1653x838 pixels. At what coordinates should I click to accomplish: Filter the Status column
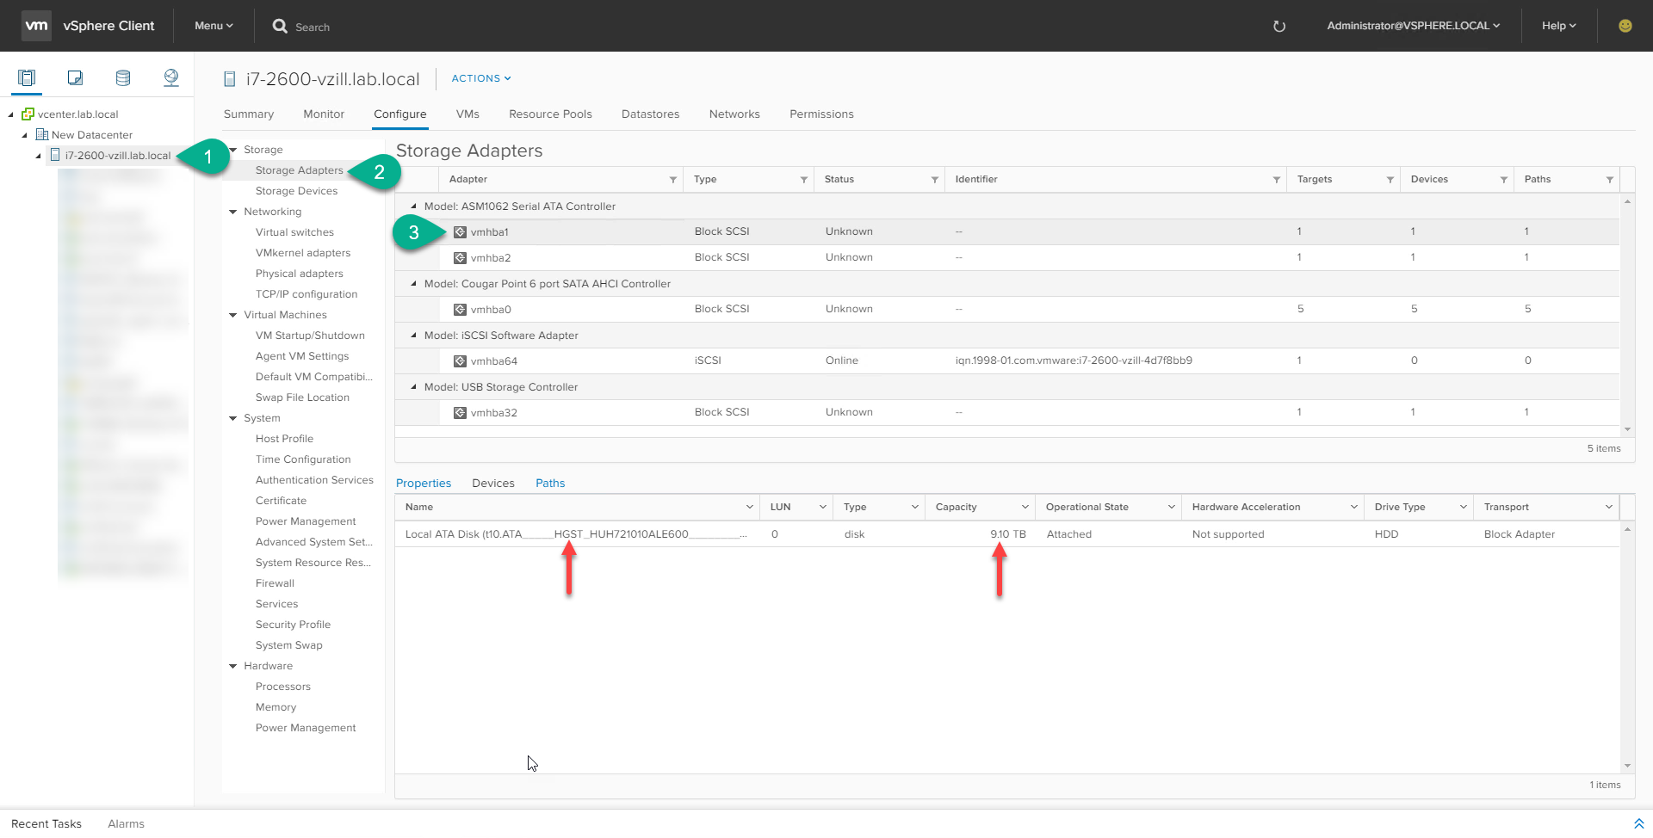click(x=935, y=180)
